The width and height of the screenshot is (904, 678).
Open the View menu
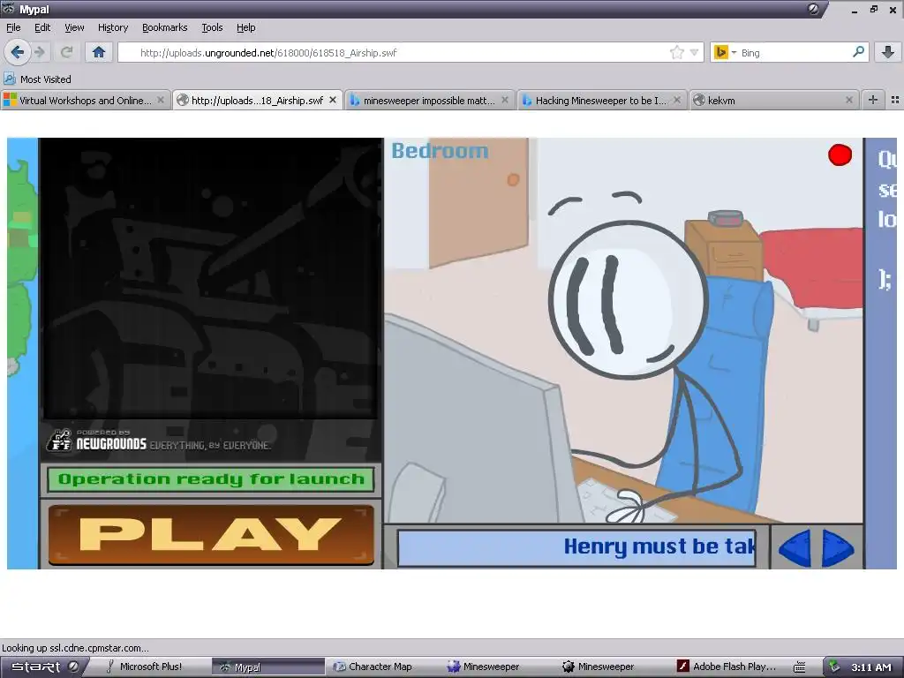pos(74,27)
